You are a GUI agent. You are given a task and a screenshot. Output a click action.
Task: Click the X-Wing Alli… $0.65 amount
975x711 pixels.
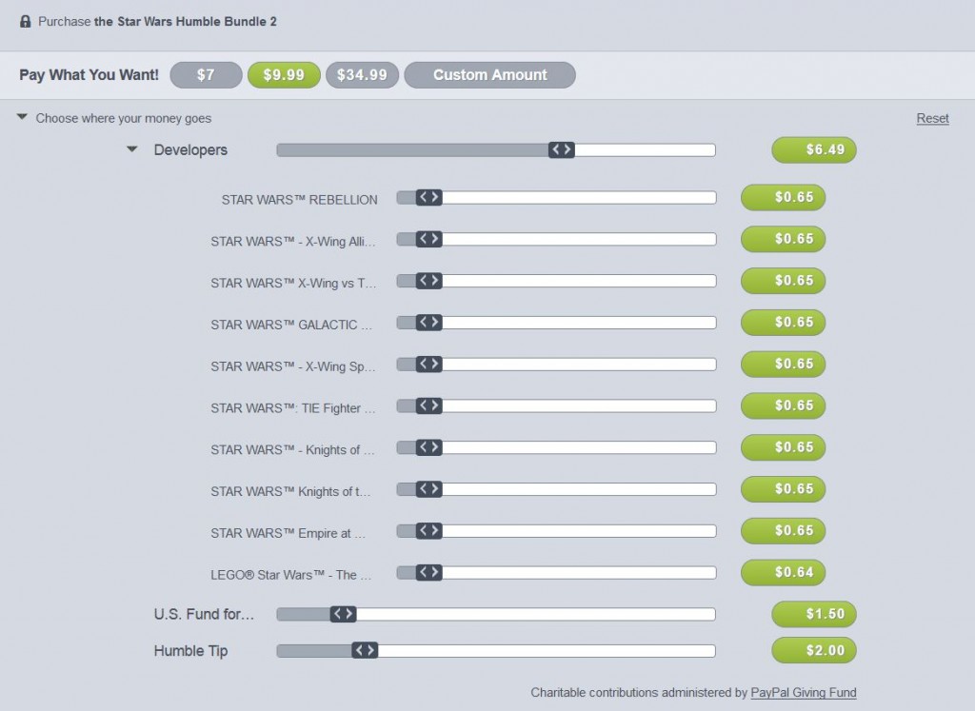783,239
